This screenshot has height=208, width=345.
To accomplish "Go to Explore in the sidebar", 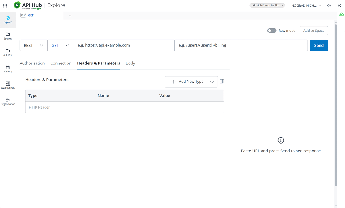I will [8, 20].
